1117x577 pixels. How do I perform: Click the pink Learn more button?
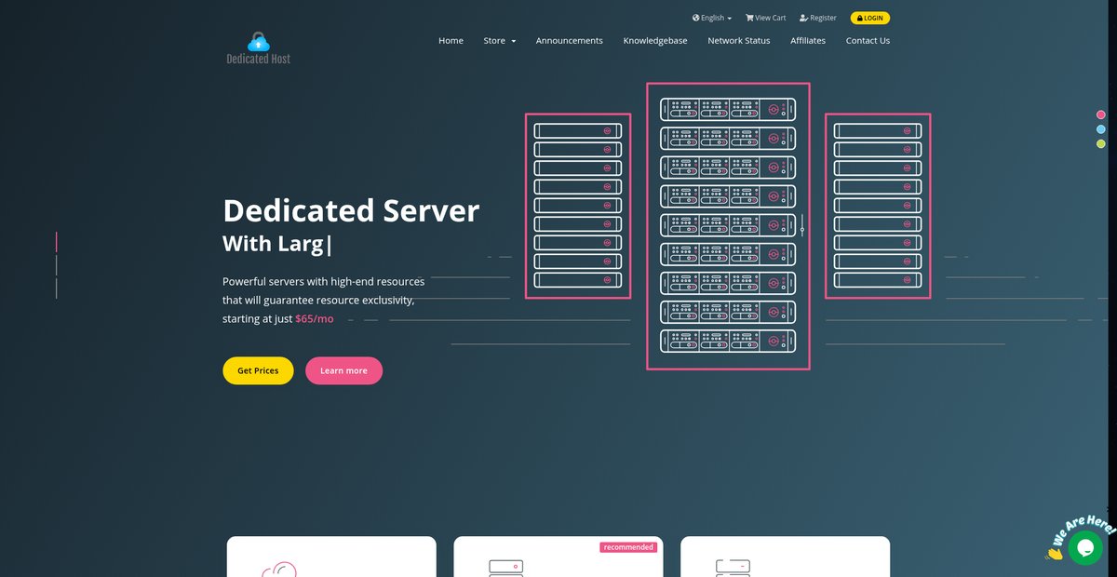pos(343,370)
